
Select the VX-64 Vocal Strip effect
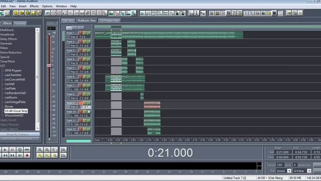click(x=16, y=111)
